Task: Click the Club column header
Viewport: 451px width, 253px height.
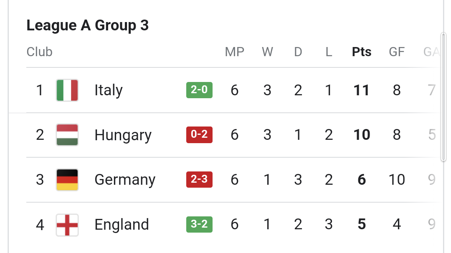Action: [39, 52]
